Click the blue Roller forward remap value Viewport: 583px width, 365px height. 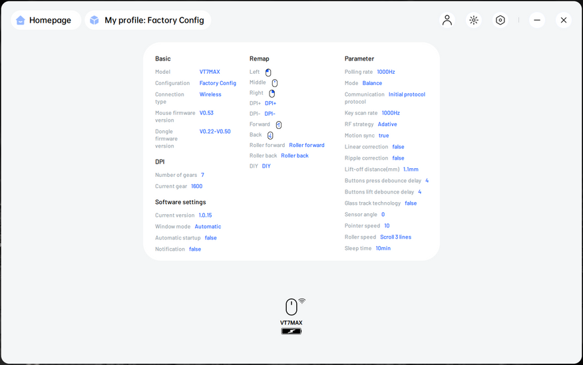click(x=307, y=145)
